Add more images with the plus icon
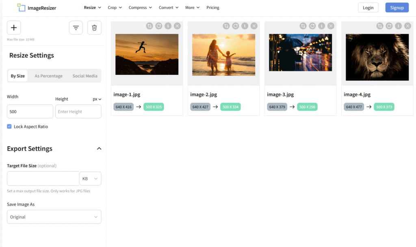416x247 pixels. [x=14, y=28]
